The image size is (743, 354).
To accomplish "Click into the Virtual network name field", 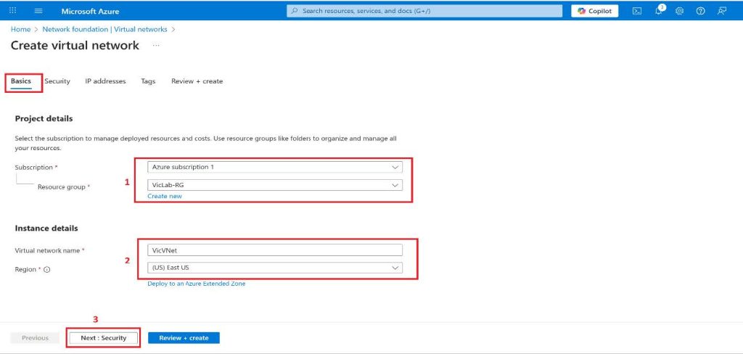I will point(274,250).
